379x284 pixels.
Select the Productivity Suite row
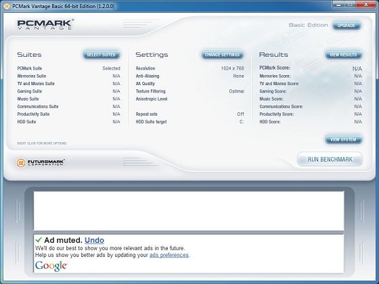coord(68,114)
